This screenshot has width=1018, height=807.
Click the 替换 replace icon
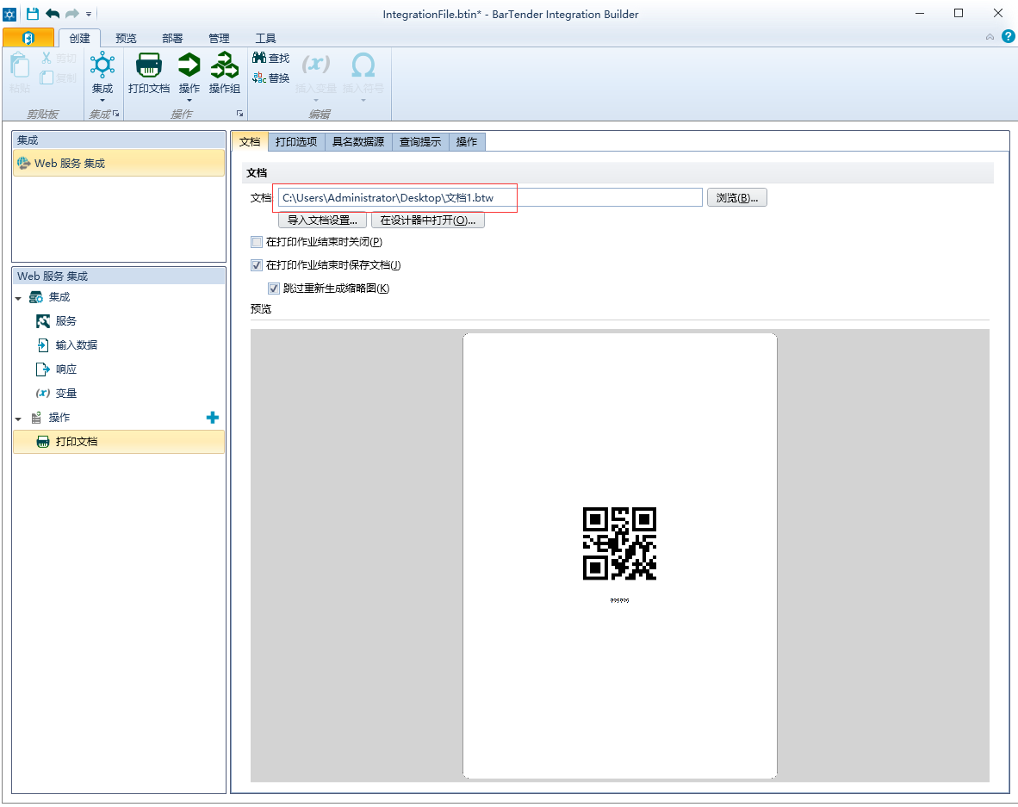pyautogui.click(x=259, y=78)
